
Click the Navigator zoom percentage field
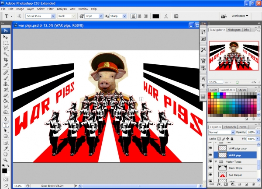click(216, 82)
